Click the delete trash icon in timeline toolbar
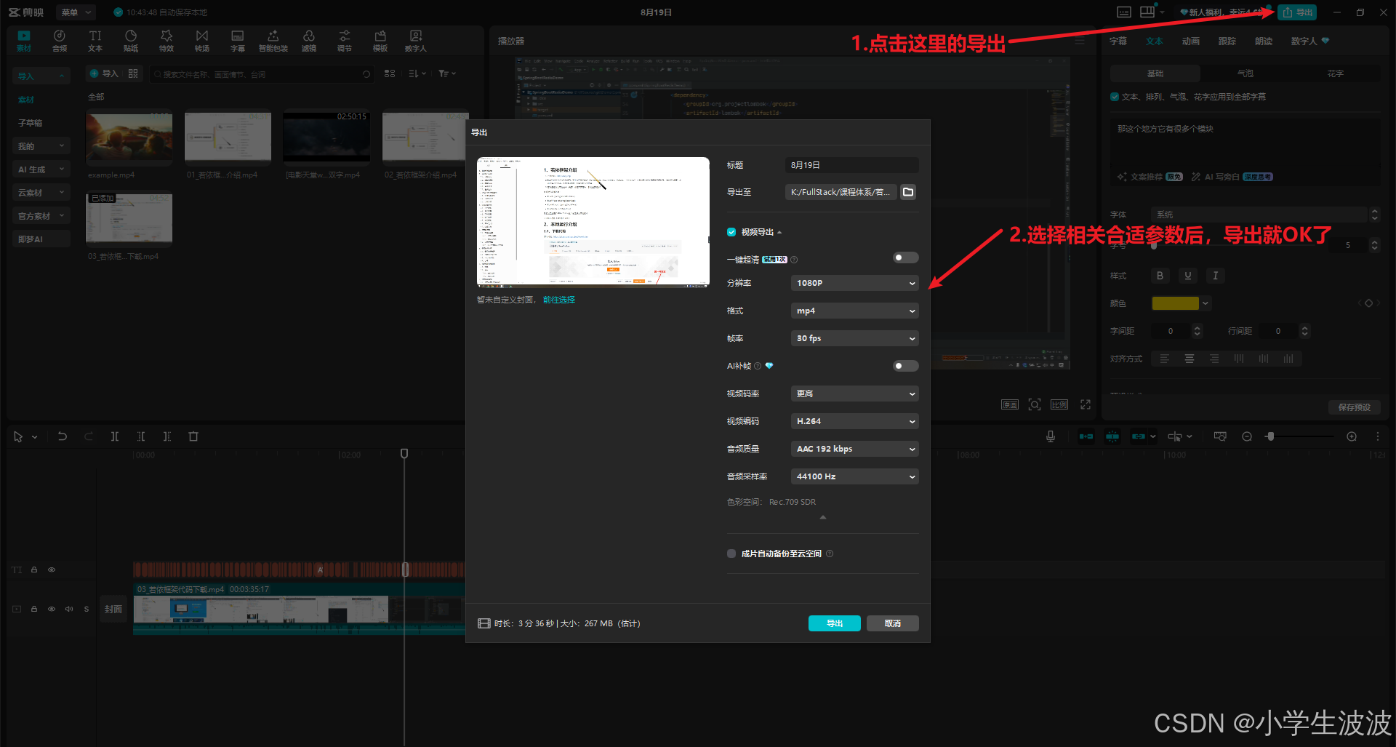Image resolution: width=1396 pixels, height=747 pixels. [x=193, y=436]
